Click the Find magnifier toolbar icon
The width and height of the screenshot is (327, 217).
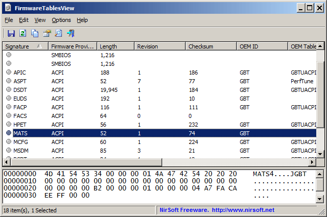point(58,33)
